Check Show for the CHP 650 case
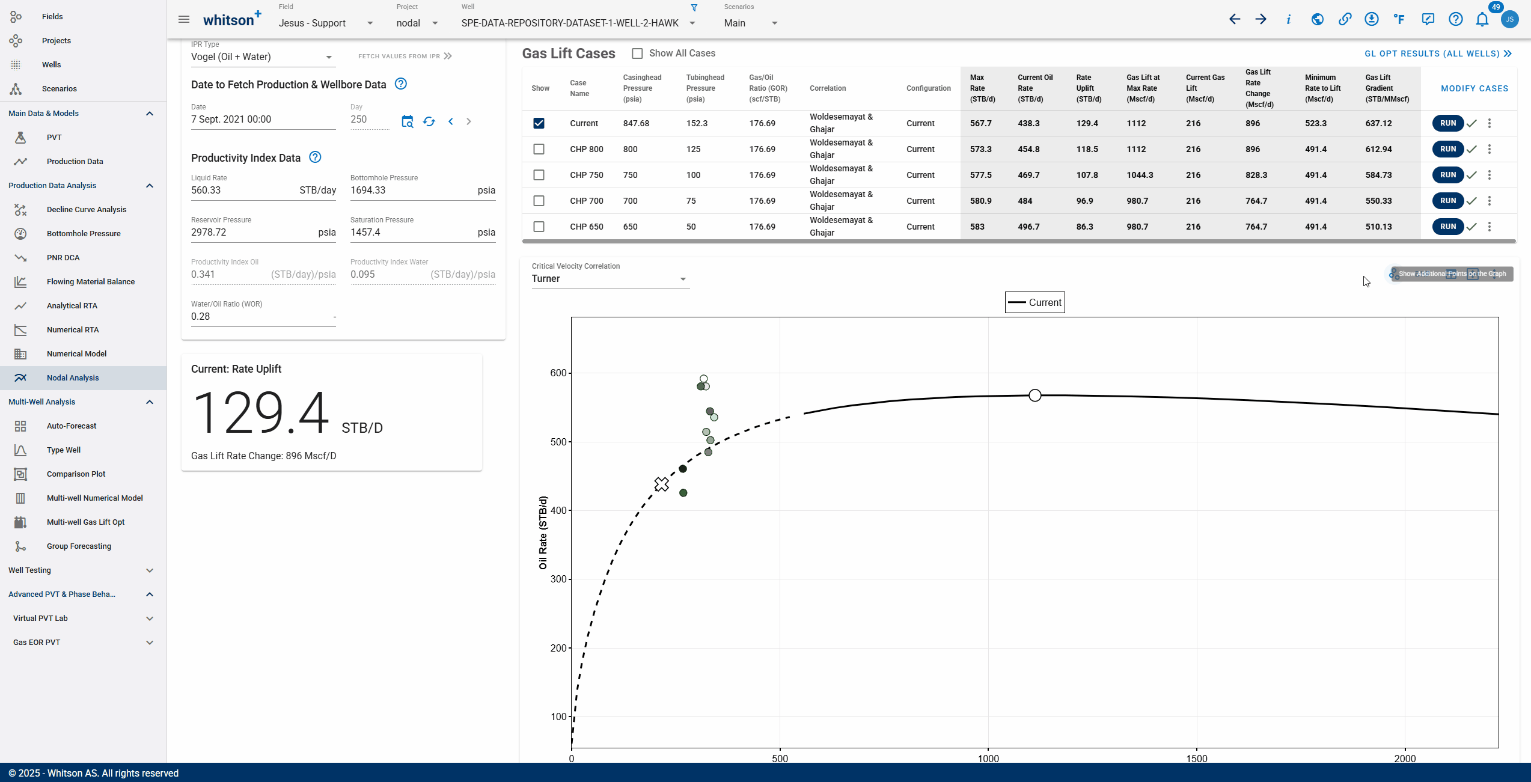This screenshot has width=1531, height=782. pyautogui.click(x=539, y=227)
